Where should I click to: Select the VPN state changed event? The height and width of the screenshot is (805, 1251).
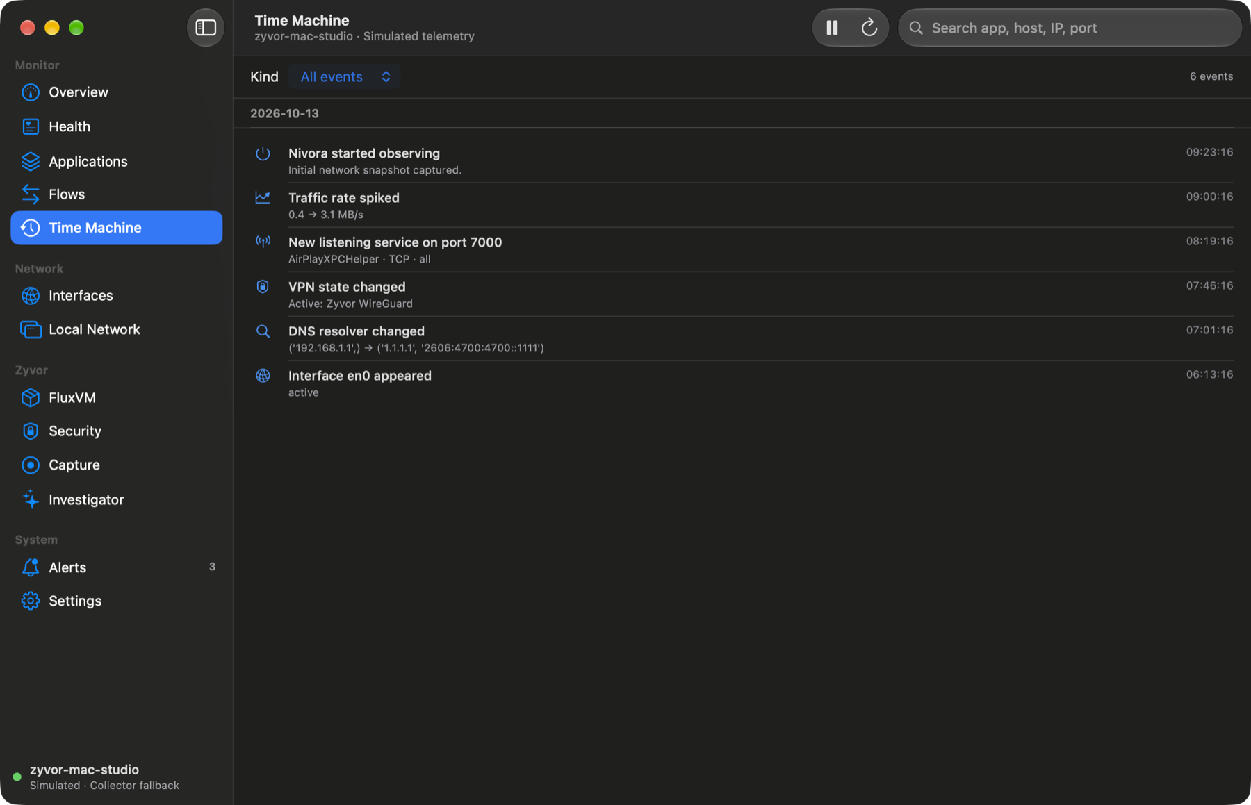(742, 294)
